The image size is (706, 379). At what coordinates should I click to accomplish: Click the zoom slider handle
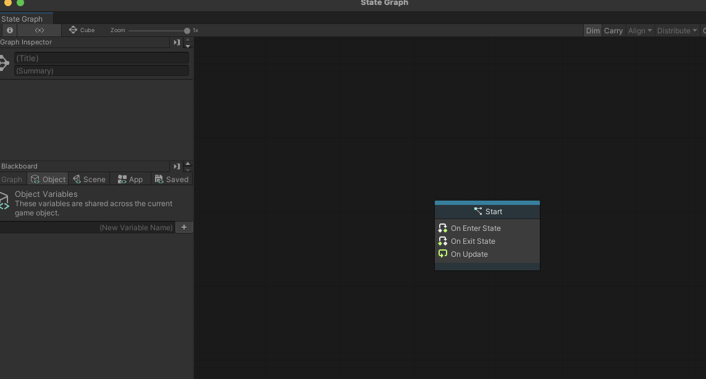coord(187,31)
